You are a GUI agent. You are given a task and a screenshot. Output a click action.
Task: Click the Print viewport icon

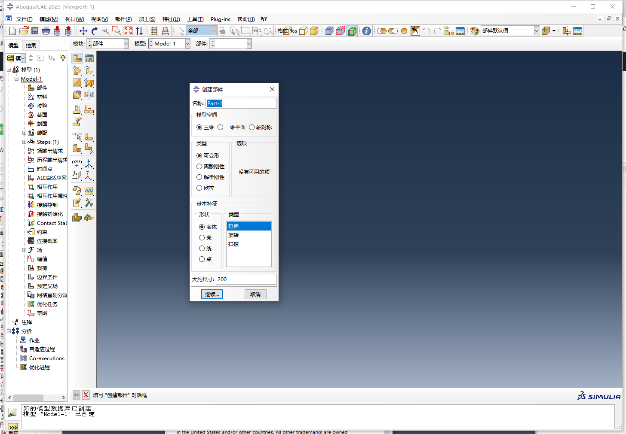[45, 30]
